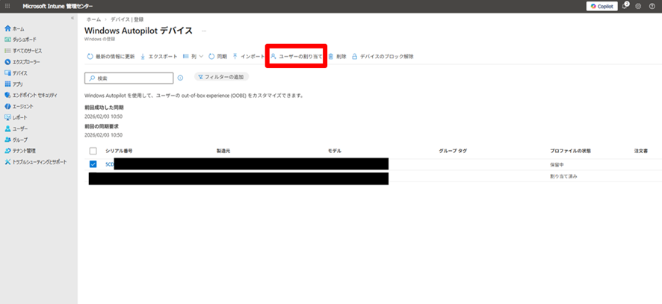Collapse the left navigation sidebar
Screen dimensions: 662x304
tap(72, 18)
